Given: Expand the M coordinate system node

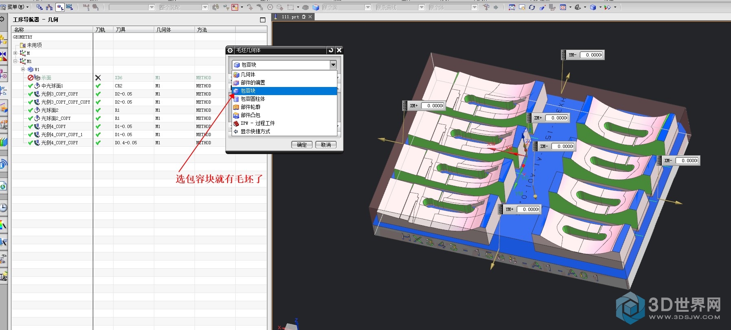Looking at the screenshot, I should click(x=15, y=53).
